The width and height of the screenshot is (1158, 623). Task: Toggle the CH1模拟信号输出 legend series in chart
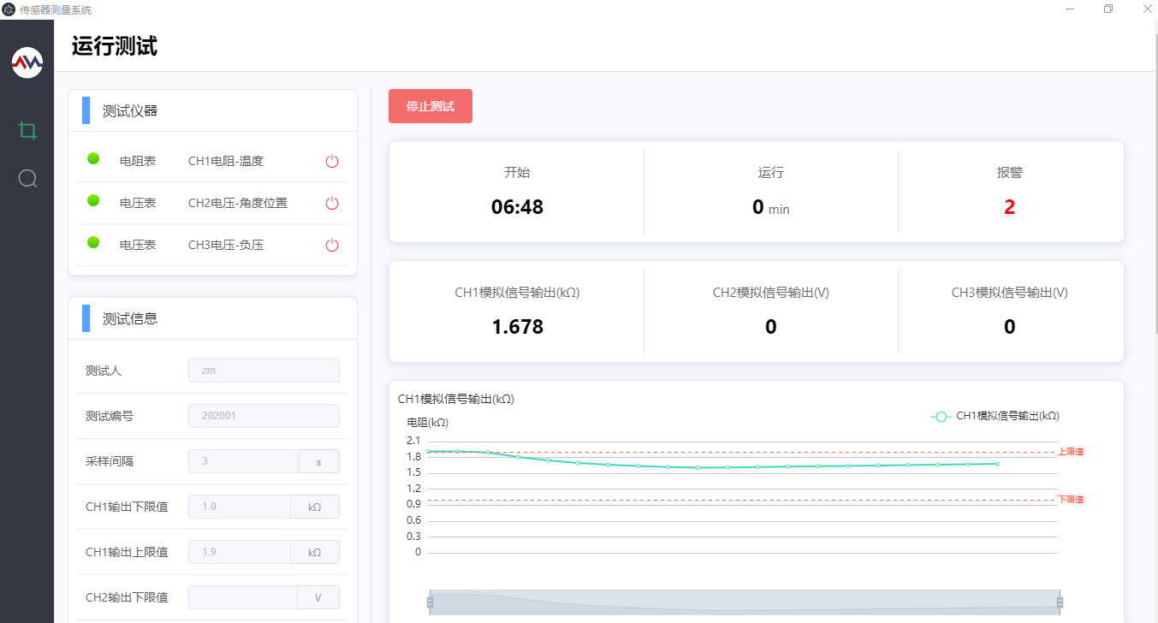pos(995,416)
